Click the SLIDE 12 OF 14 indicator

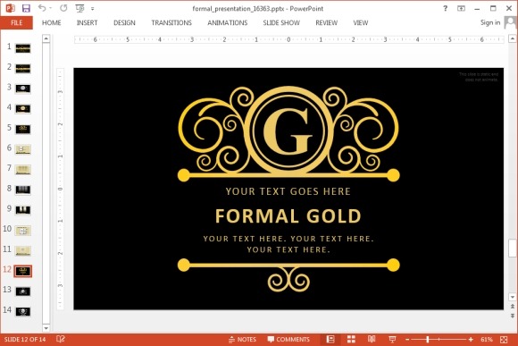25,340
